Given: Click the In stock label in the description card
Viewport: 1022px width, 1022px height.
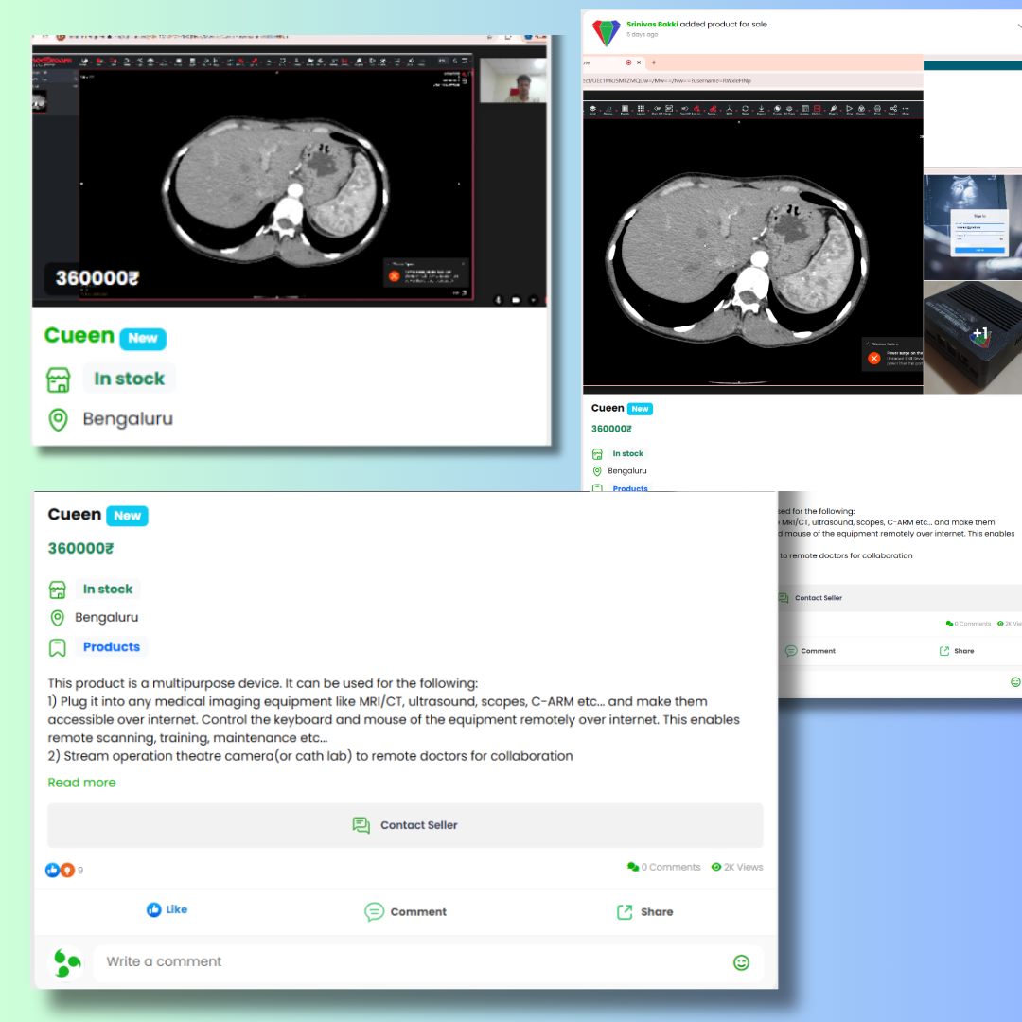Looking at the screenshot, I should tap(108, 590).
